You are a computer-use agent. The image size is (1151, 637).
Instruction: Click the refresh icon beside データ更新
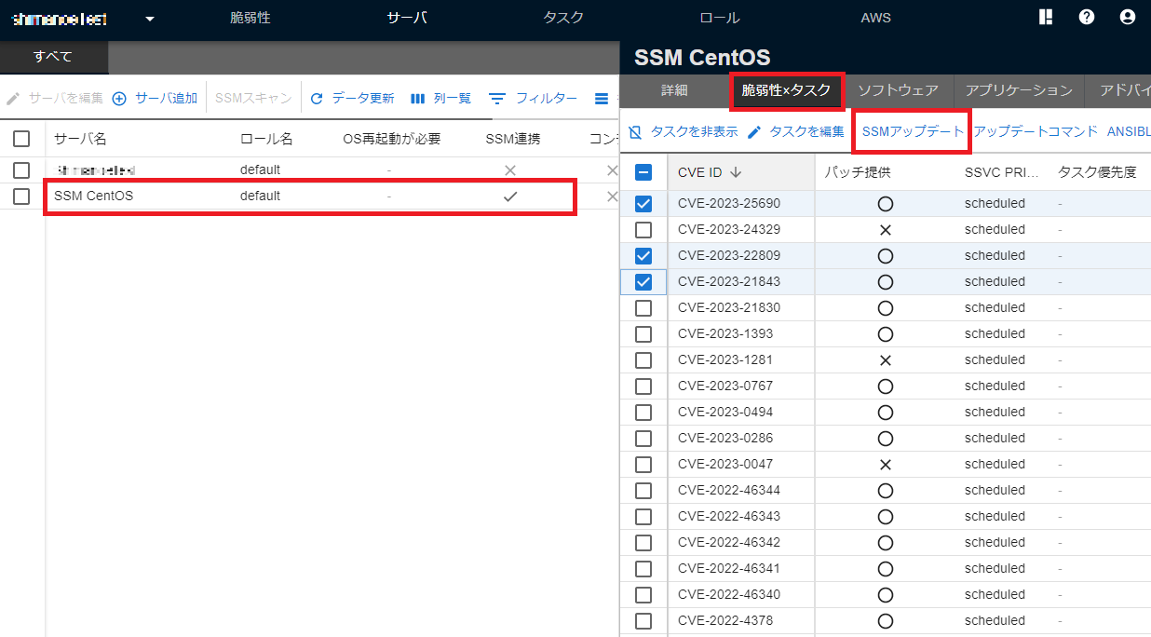click(317, 98)
